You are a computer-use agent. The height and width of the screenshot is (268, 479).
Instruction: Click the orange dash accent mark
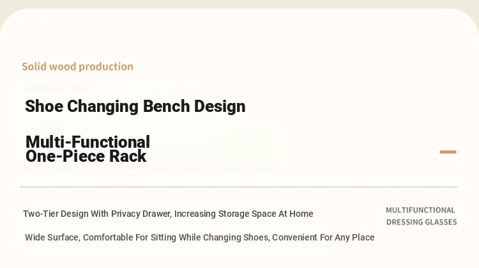coord(448,152)
